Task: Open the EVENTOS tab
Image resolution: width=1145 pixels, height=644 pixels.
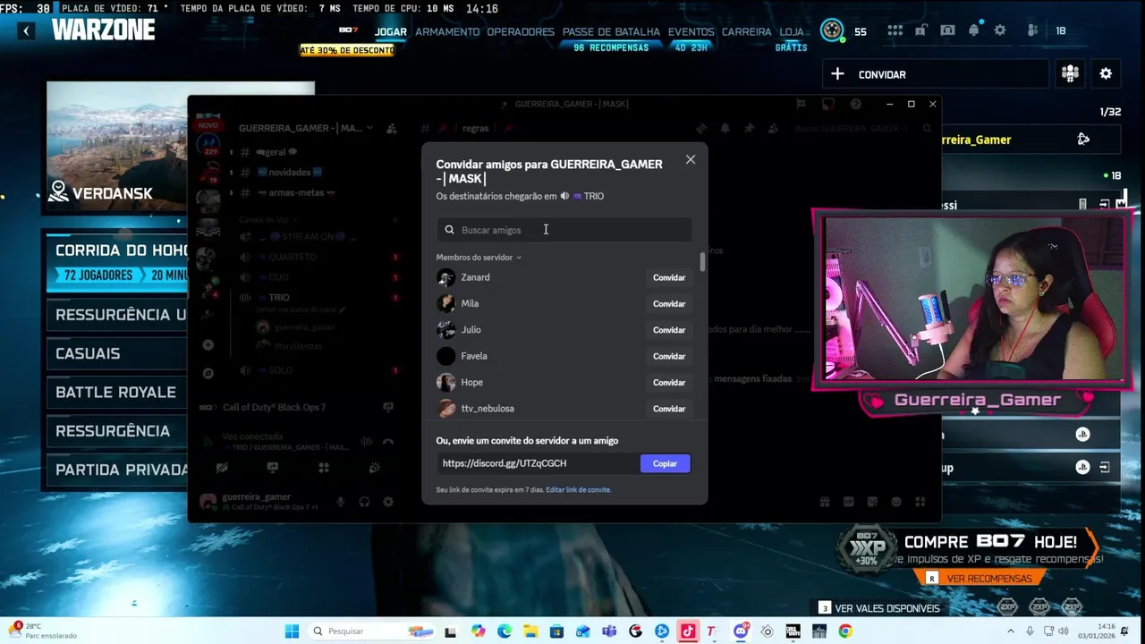Action: click(691, 31)
